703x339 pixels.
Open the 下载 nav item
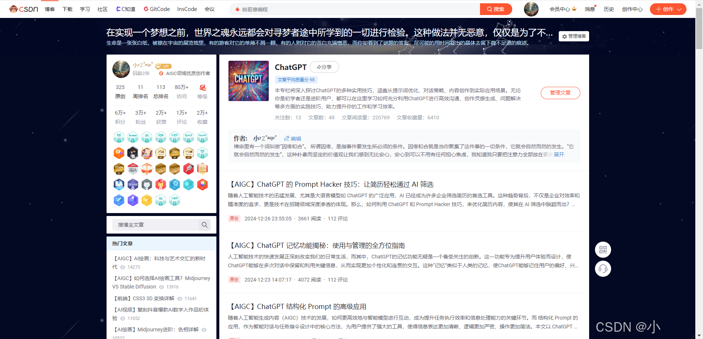tap(67, 9)
